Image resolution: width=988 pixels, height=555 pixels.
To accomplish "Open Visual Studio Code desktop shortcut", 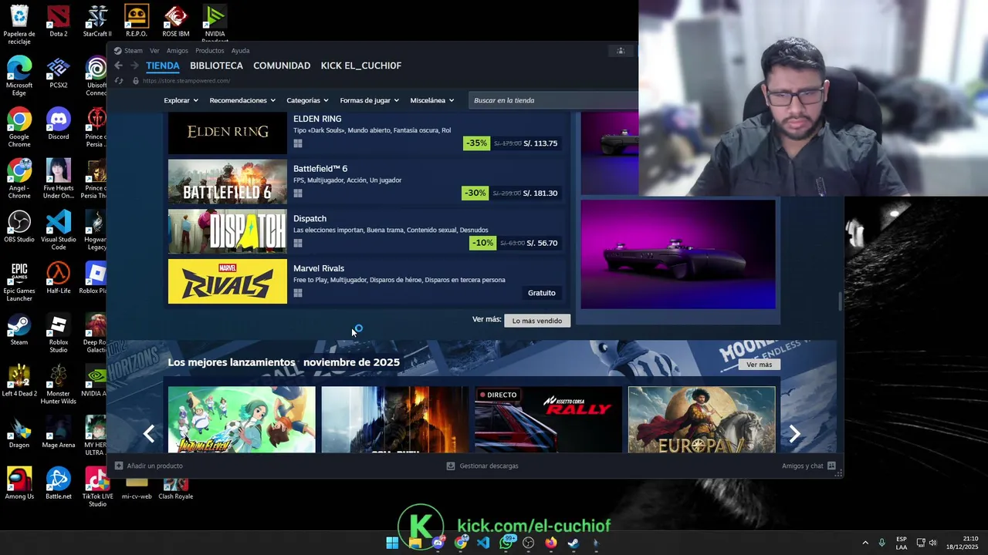I will tap(58, 230).
